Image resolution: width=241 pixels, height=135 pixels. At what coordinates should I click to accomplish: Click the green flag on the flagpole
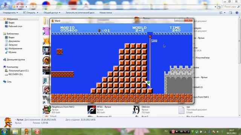tap(148, 84)
